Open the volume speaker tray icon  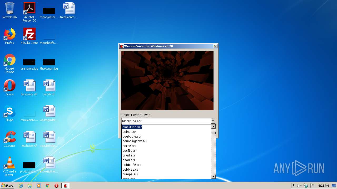[x=299, y=186]
